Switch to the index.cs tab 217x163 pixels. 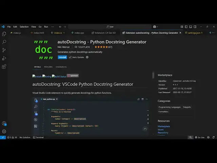[58, 33]
